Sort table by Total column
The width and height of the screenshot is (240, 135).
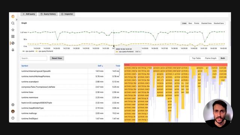(118, 66)
